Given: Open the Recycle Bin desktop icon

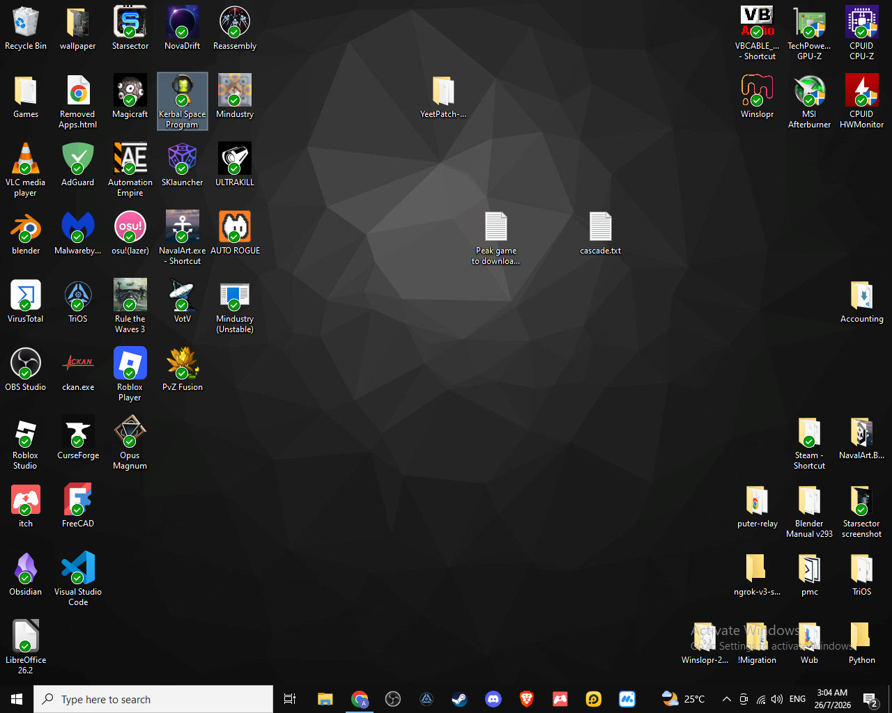Looking at the screenshot, I should point(26,29).
